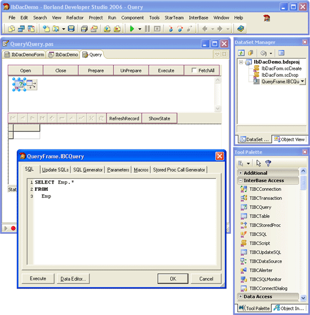
Task: Click the Data Editor... button
Action: pyautogui.click(x=73, y=279)
